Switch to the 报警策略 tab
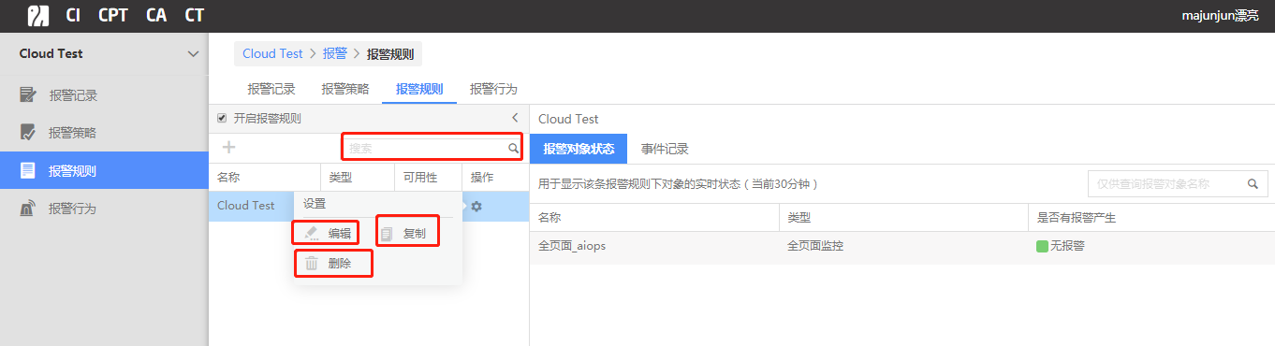 point(345,89)
